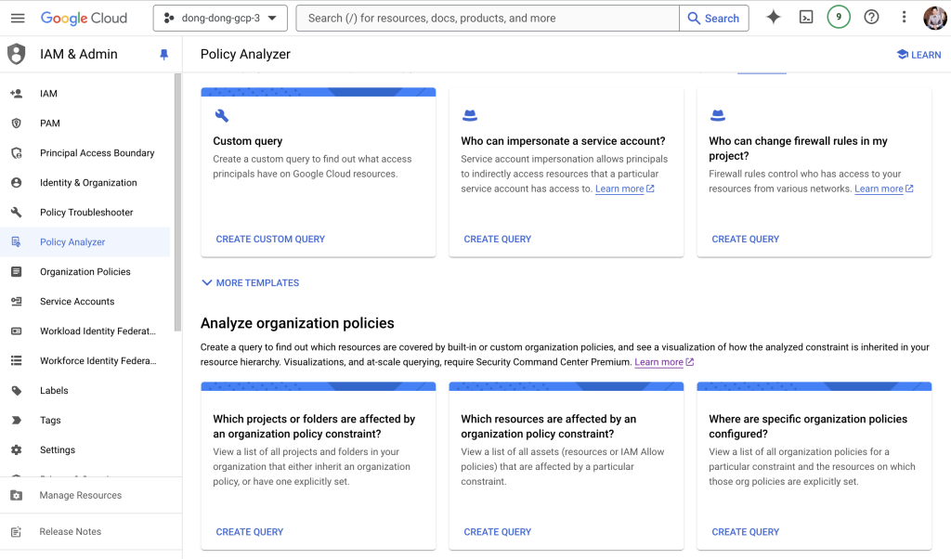
Task: Click the Service Accounts icon in sidebar
Action: pos(17,302)
